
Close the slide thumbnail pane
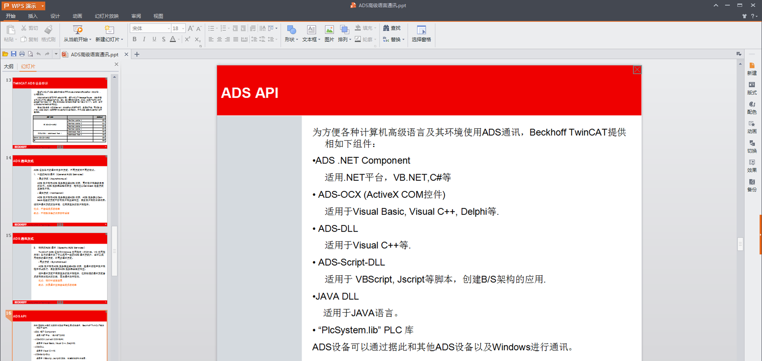[x=116, y=64]
